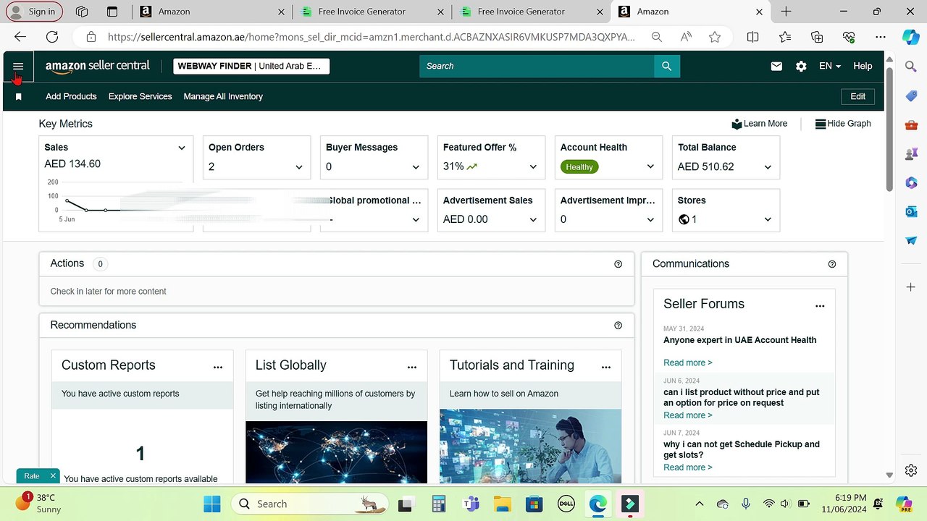
Task: Open the Seller Central hamburger menu
Action: coord(18,66)
